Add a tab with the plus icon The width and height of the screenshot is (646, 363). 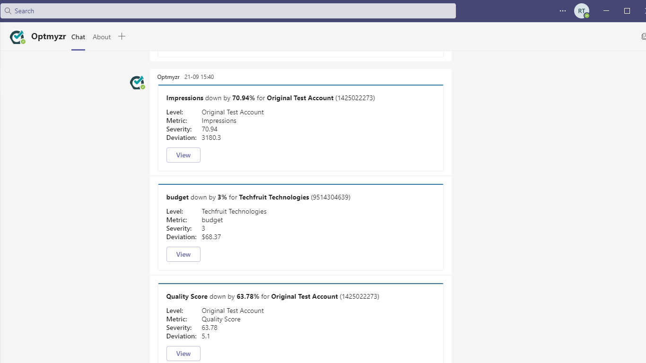click(122, 36)
